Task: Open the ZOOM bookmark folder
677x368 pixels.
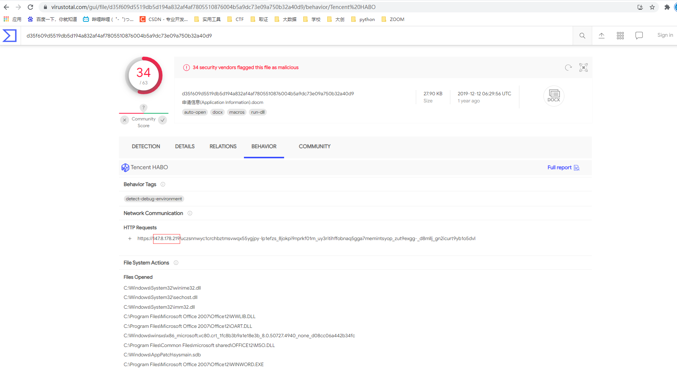Action: [x=393, y=19]
